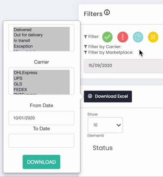Click the download arrow icon in Download Excel

pyautogui.click(x=90, y=96)
